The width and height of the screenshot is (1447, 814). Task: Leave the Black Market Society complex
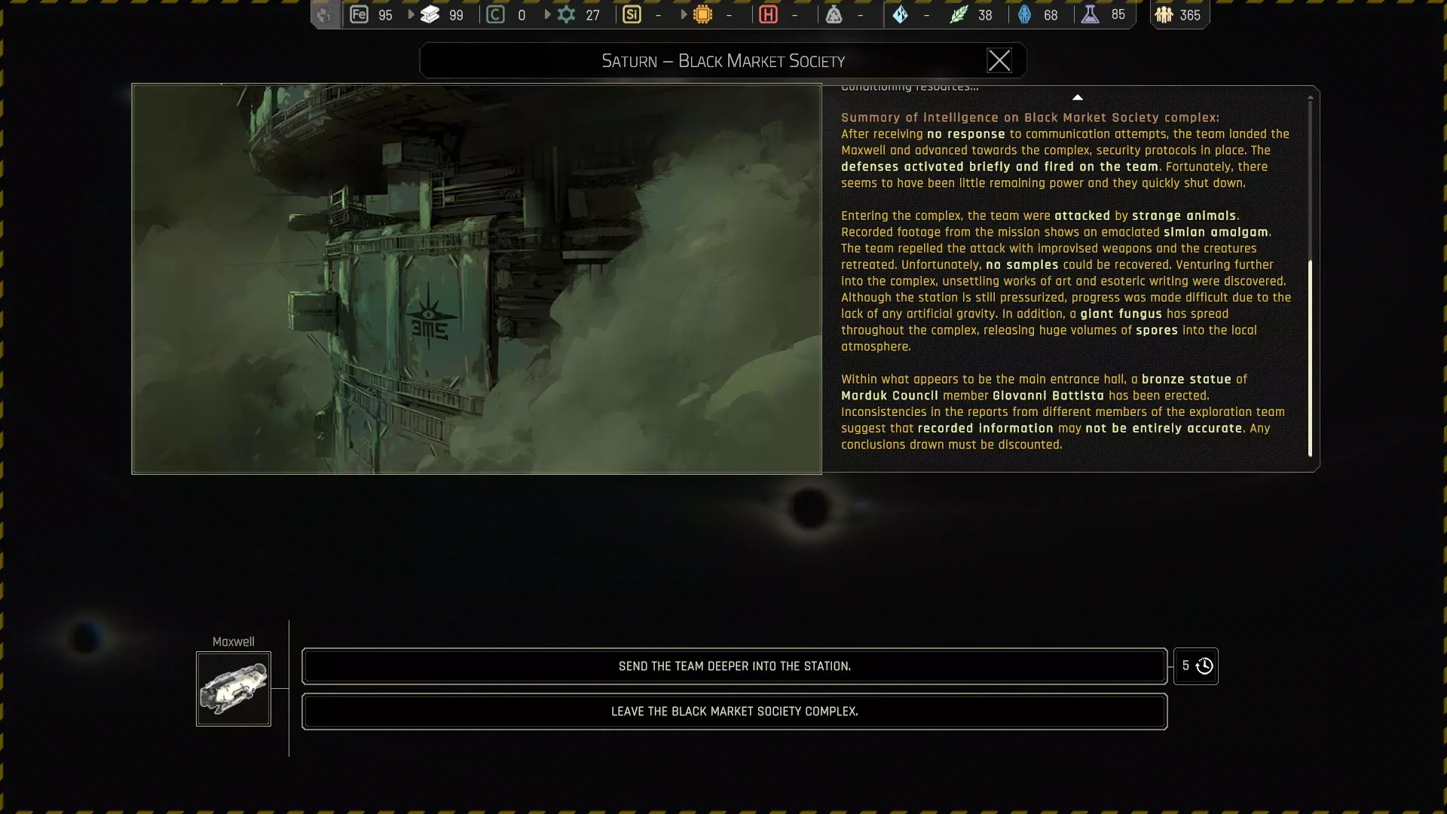(734, 711)
